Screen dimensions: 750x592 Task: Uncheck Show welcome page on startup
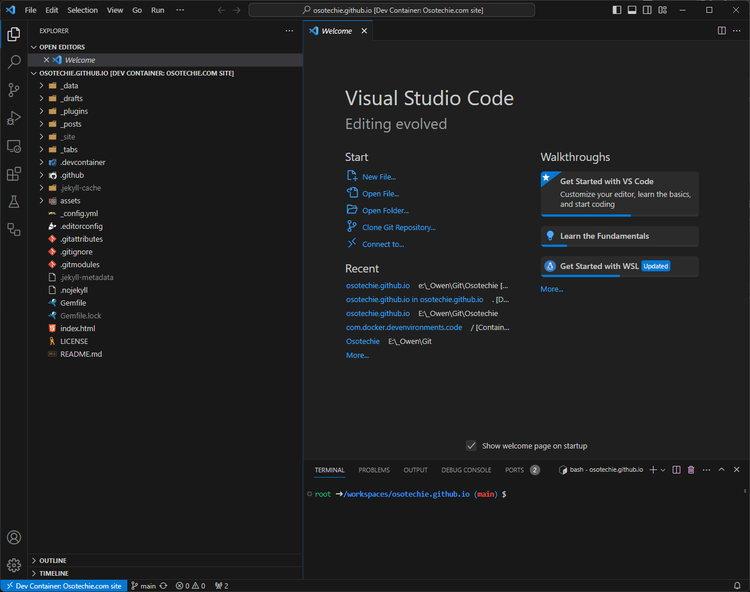(471, 446)
